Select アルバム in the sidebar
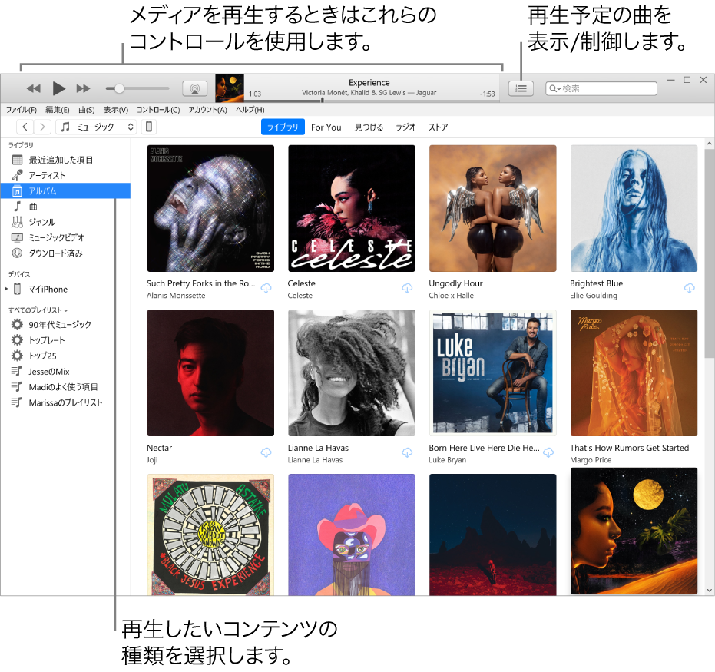 (x=65, y=191)
